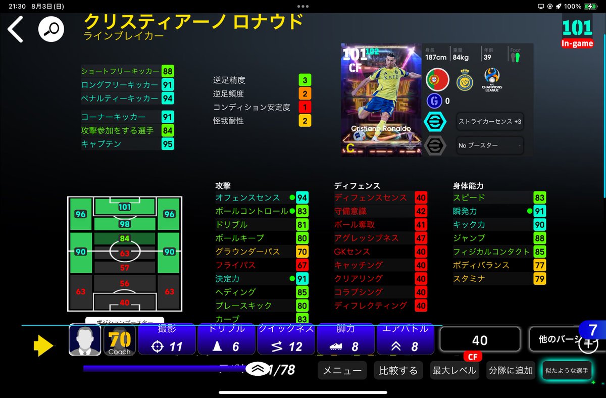Select the ドリブル 6 training category
The width and height of the screenshot is (606, 398).
226,339
